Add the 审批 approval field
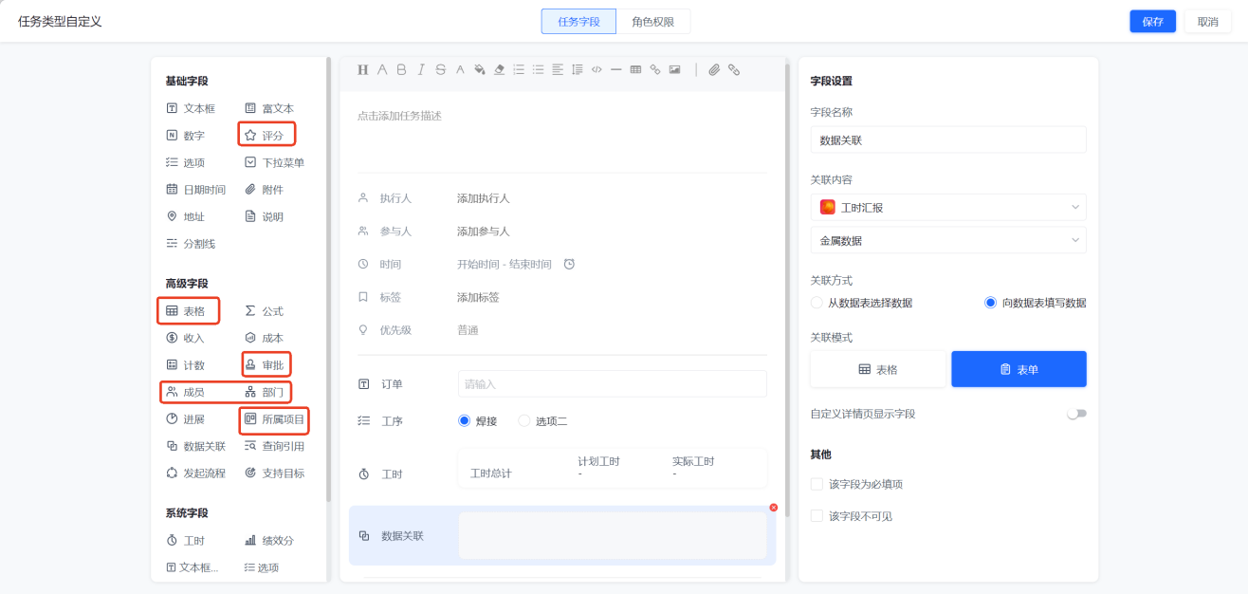This screenshot has height=594, width=1248. coord(266,364)
